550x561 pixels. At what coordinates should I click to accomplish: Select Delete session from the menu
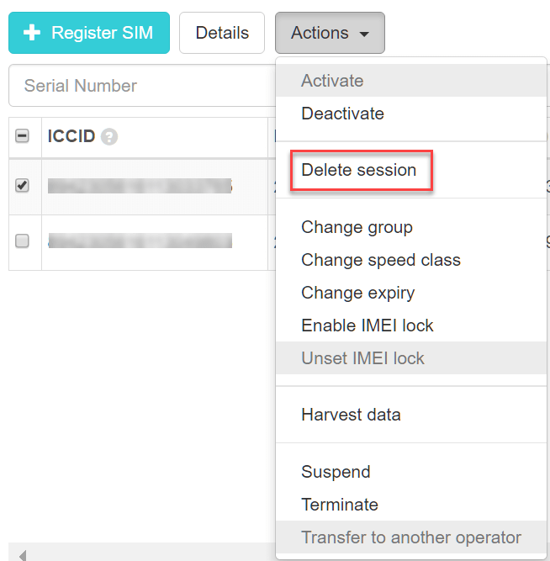tap(358, 170)
